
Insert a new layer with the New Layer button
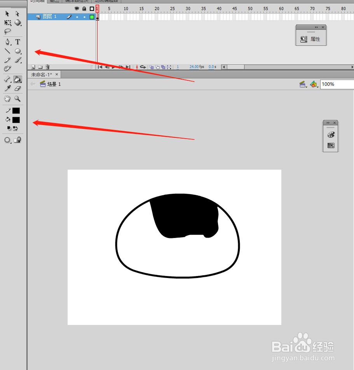tap(32, 67)
